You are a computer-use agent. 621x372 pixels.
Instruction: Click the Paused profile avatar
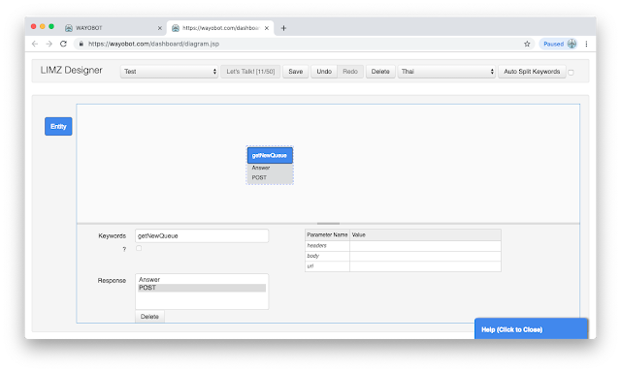(x=572, y=44)
